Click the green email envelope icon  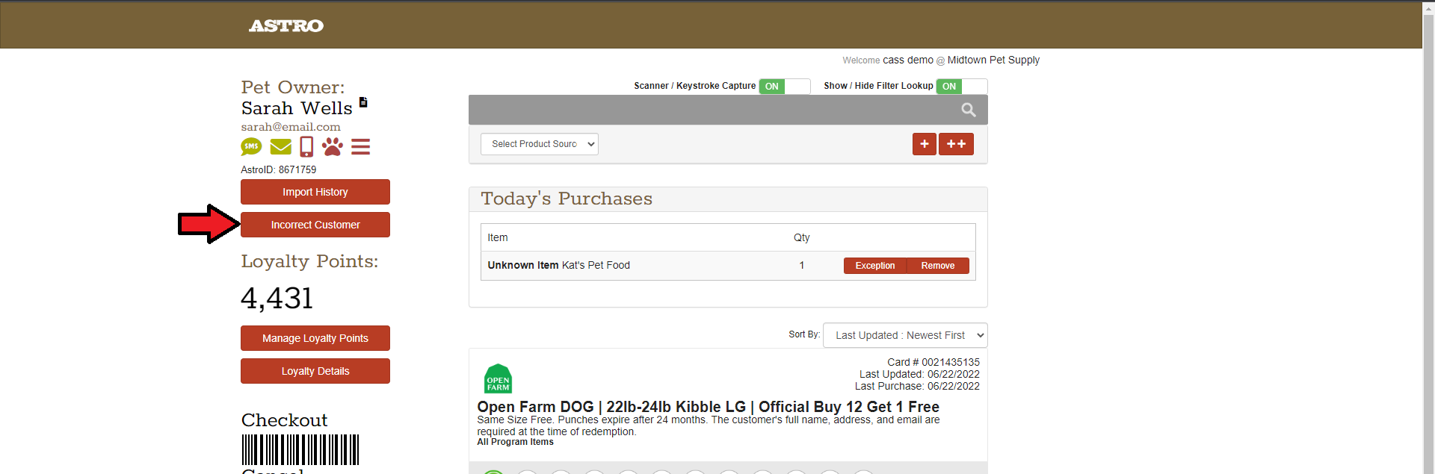click(280, 147)
